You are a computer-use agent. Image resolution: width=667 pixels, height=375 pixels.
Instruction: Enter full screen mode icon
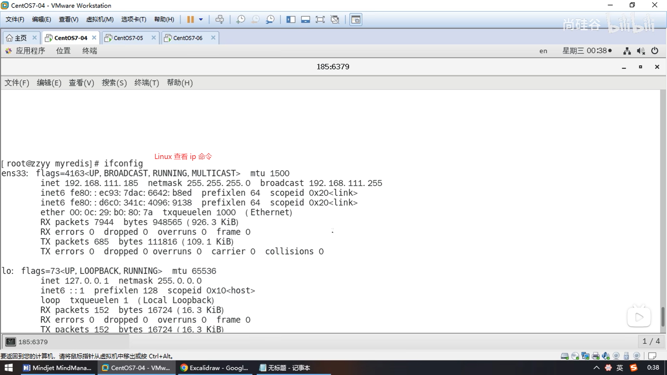click(320, 19)
